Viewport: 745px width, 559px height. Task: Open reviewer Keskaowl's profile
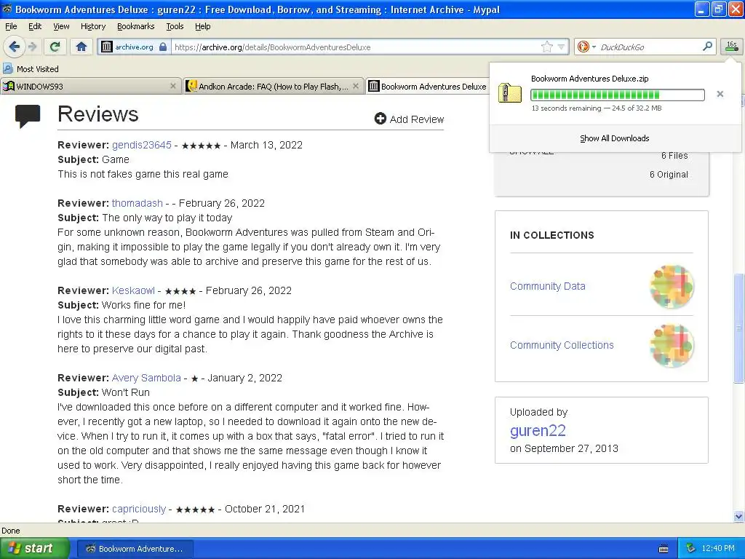tap(133, 290)
